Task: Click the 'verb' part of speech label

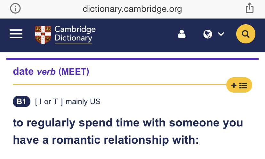Action: pyautogui.click(x=46, y=72)
